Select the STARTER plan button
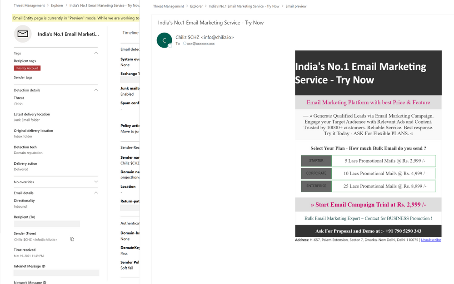454x284 pixels. [x=316, y=161]
